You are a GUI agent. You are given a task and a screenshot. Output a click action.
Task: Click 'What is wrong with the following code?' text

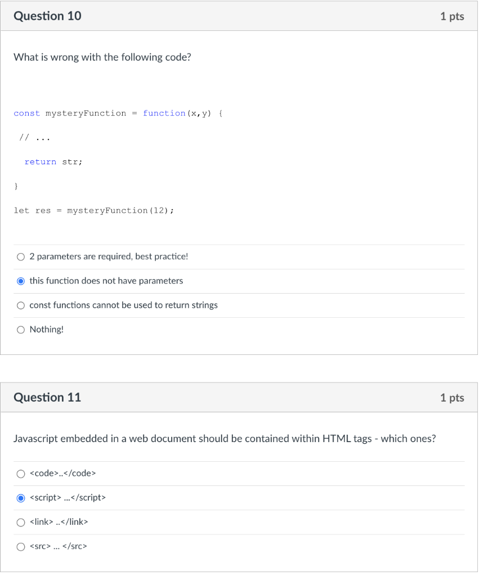[x=102, y=57]
